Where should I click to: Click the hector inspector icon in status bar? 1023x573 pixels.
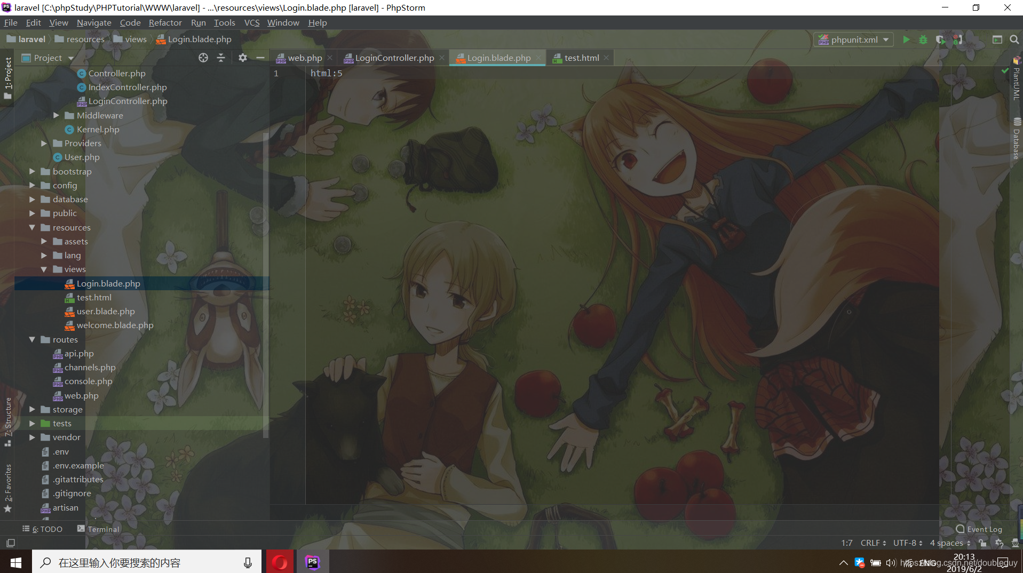coord(1016,543)
